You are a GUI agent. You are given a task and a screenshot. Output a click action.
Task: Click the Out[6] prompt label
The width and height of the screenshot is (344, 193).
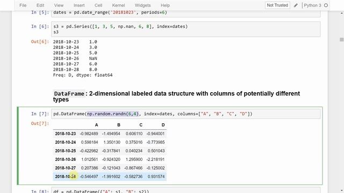pos(40,42)
